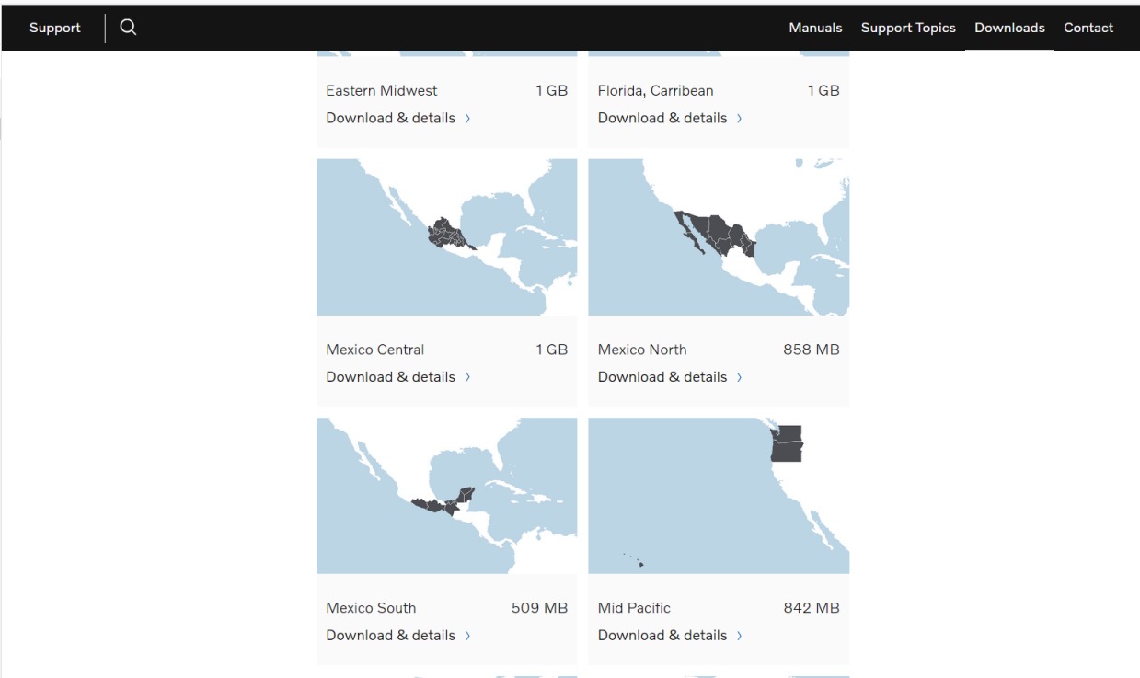Image resolution: width=1140 pixels, height=678 pixels.
Task: Open Support Topics in the navigation
Action: [908, 28]
